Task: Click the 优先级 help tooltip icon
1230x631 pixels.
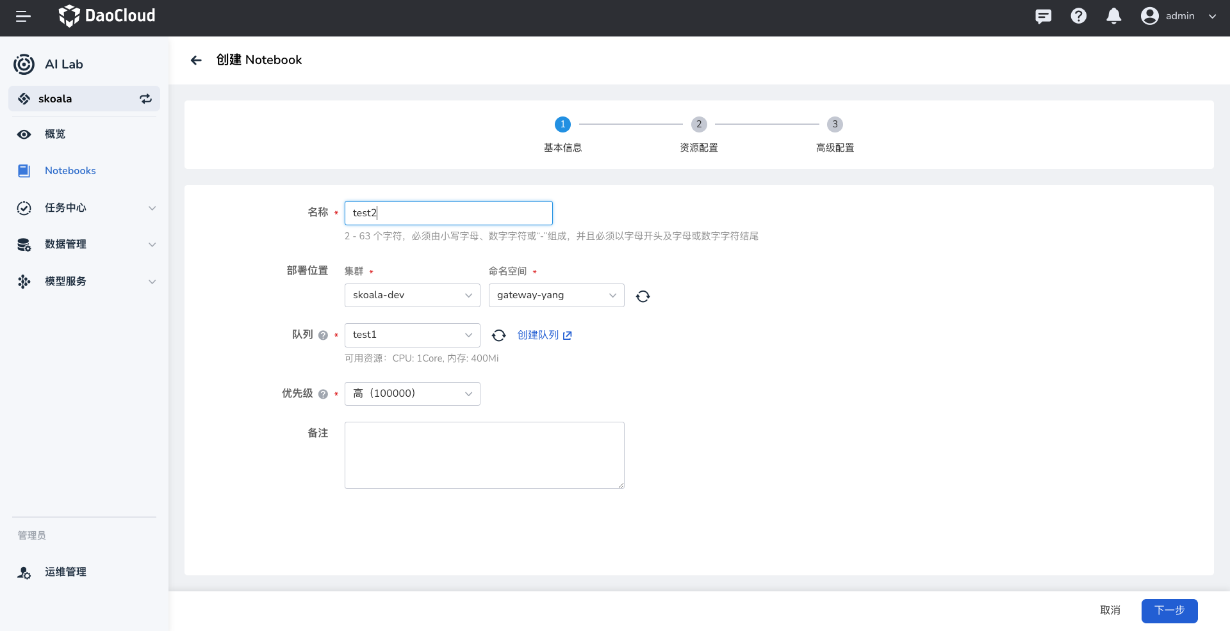Action: 323,394
